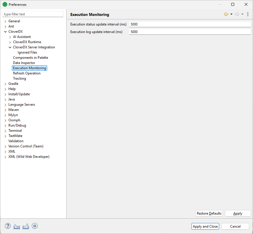Select the AI Assistant label
The width and height of the screenshot is (253, 234).
click(22, 37)
